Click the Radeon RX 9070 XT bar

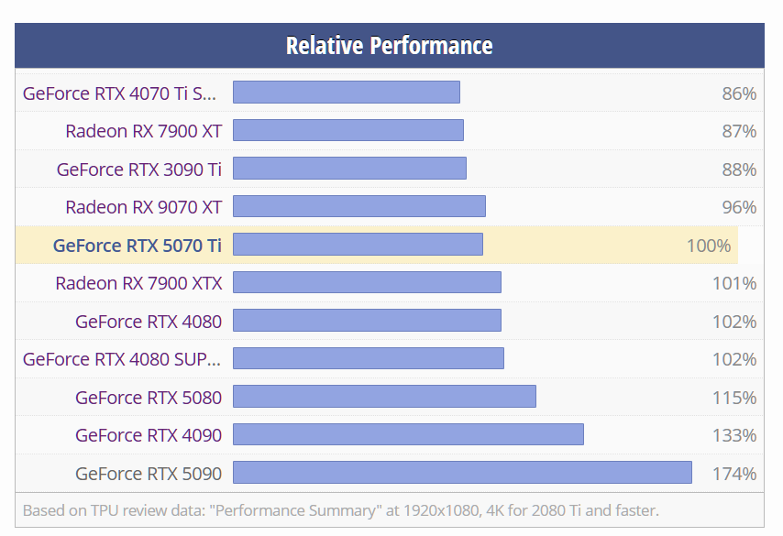358,206
